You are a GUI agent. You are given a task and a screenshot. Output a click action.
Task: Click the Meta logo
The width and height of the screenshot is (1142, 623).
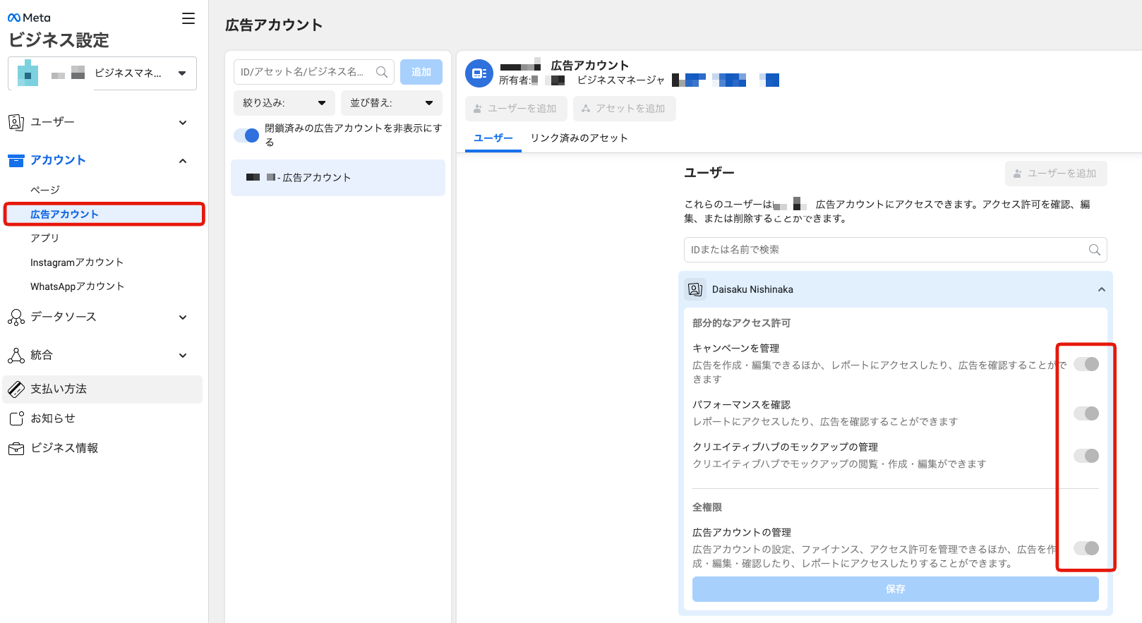29,18
